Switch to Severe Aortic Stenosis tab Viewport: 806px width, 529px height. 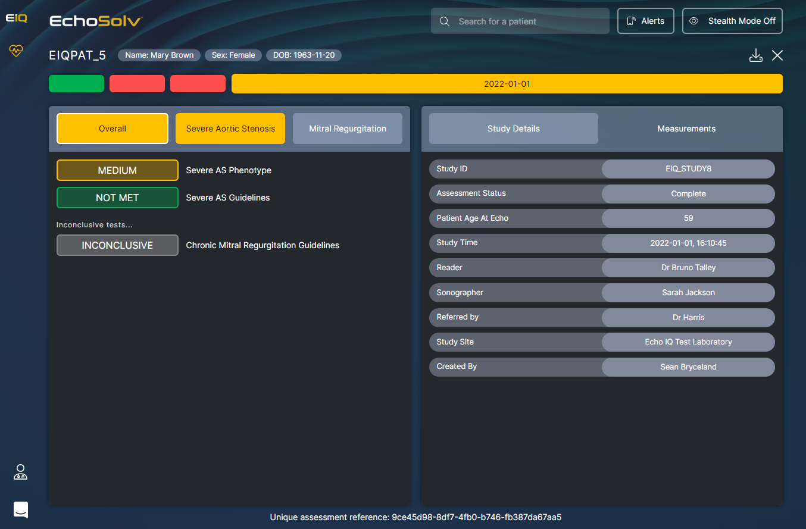tap(230, 129)
